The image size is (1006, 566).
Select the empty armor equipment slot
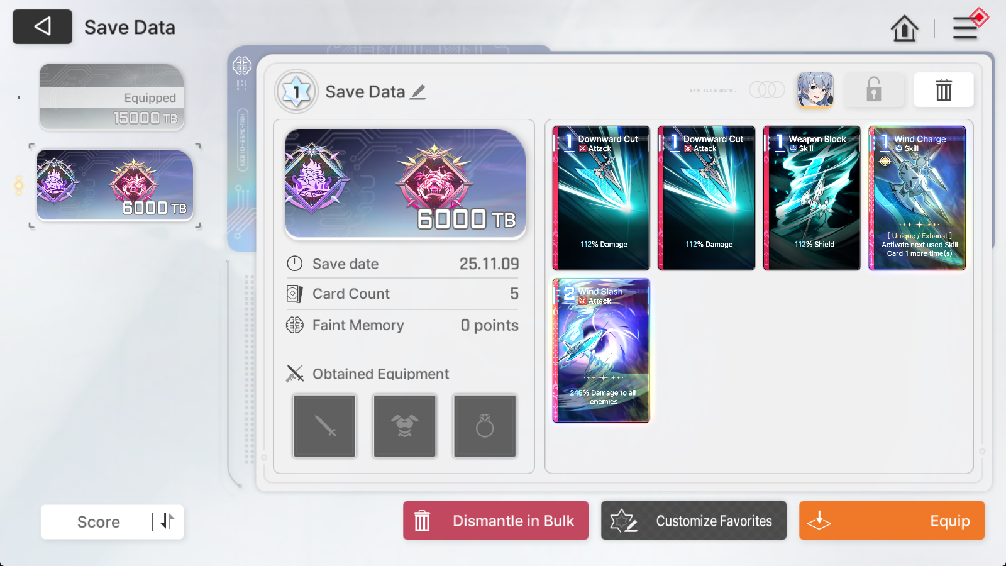tap(405, 426)
